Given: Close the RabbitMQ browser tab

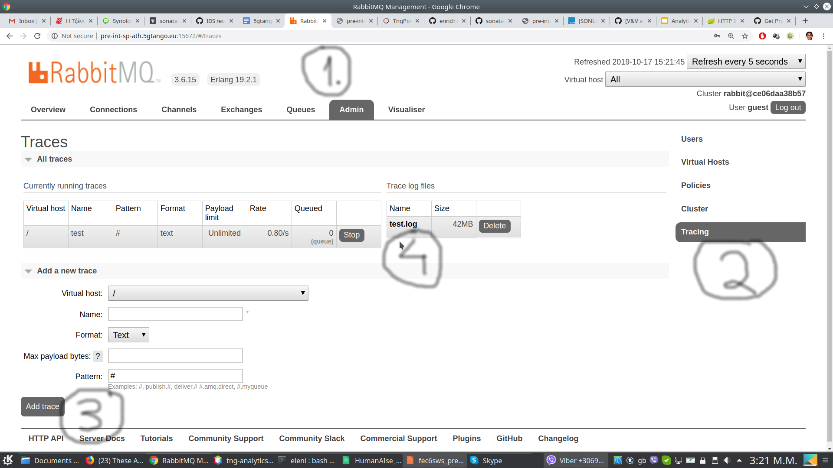Looking at the screenshot, I should [325, 21].
